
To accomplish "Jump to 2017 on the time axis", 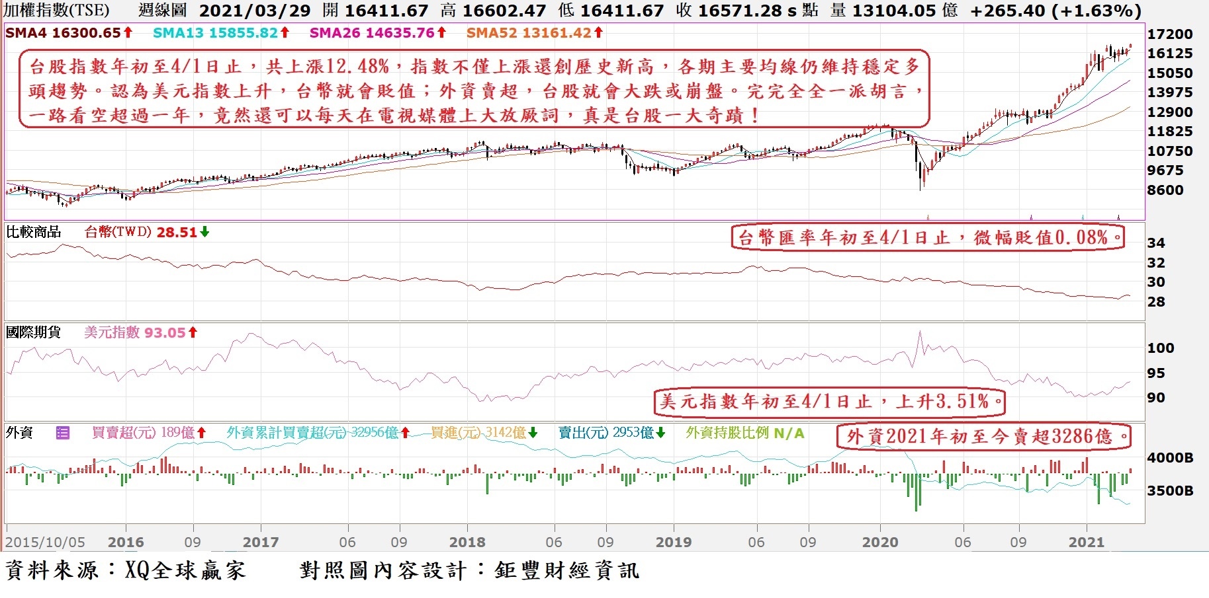I will [261, 542].
